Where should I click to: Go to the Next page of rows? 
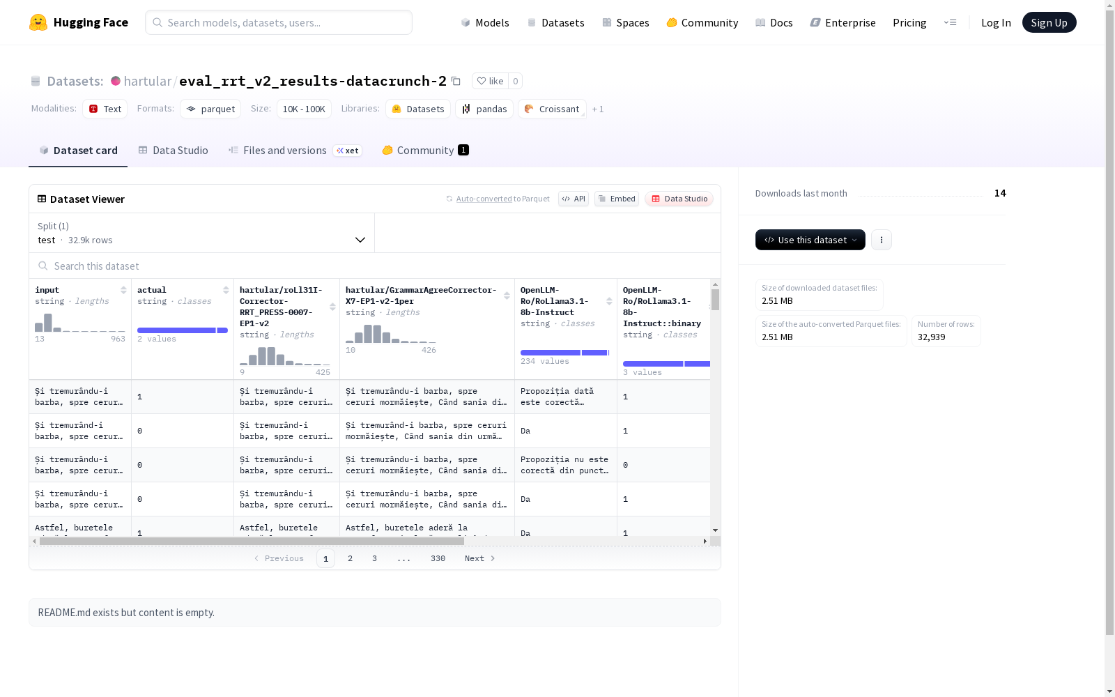[479, 558]
